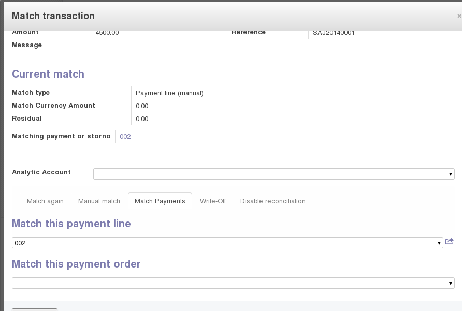Image resolution: width=462 pixels, height=311 pixels.
Task: Switch to the Match again tab
Action: coord(45,201)
